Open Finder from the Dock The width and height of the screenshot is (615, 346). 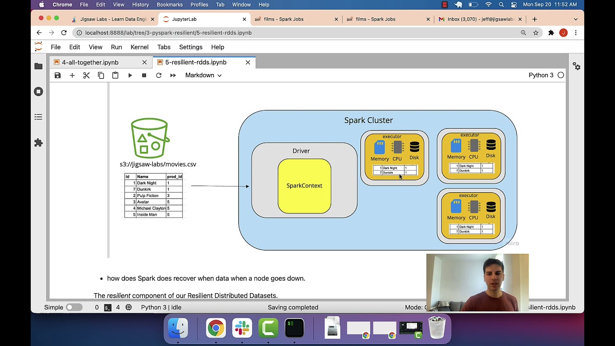[178, 328]
